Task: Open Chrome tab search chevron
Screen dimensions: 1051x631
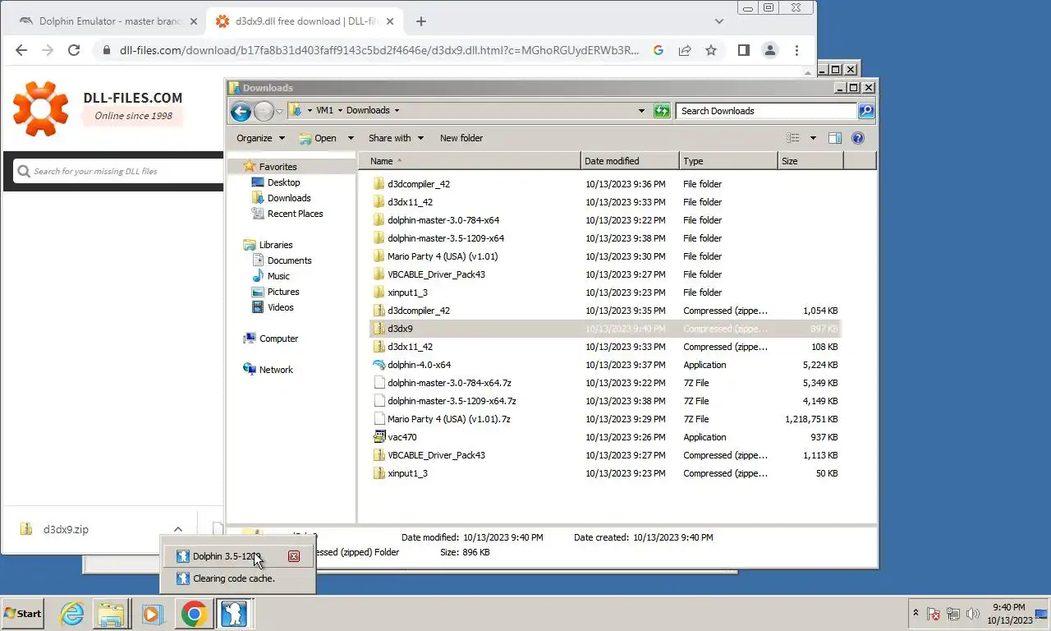Action: coord(719,21)
